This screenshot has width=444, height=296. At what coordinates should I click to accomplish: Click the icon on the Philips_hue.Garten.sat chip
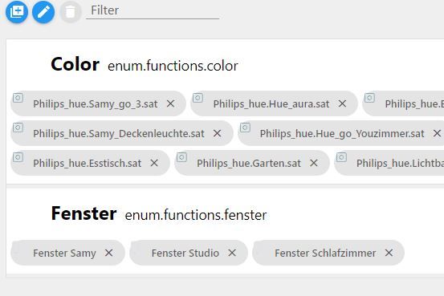(x=181, y=157)
